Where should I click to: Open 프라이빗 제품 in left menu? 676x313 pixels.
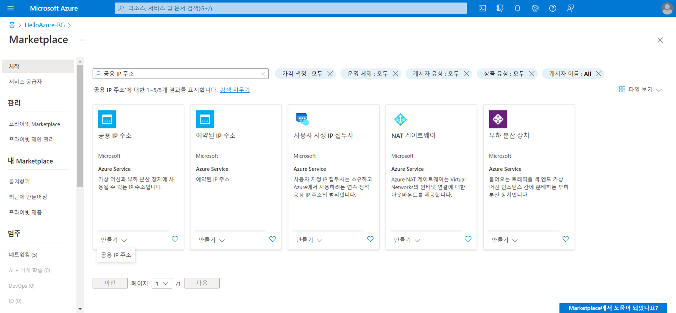tap(25, 212)
